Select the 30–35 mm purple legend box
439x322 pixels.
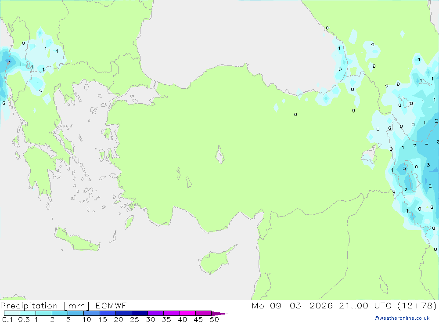(156, 313)
